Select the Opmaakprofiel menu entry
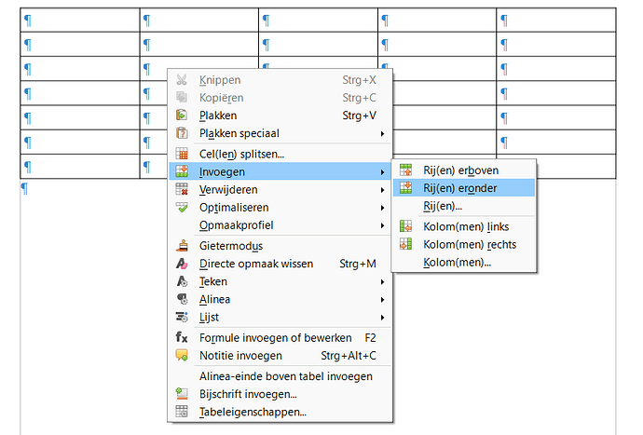The width and height of the screenshot is (643, 435). click(x=280, y=225)
